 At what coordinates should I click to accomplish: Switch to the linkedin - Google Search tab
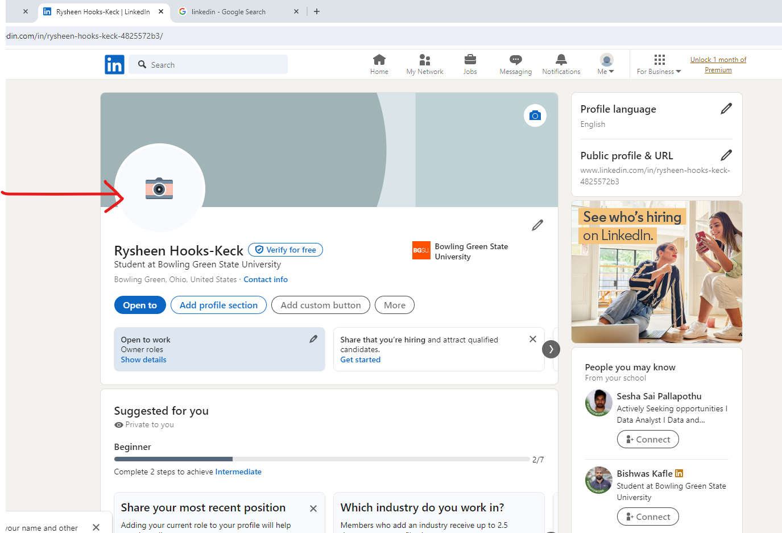229,11
